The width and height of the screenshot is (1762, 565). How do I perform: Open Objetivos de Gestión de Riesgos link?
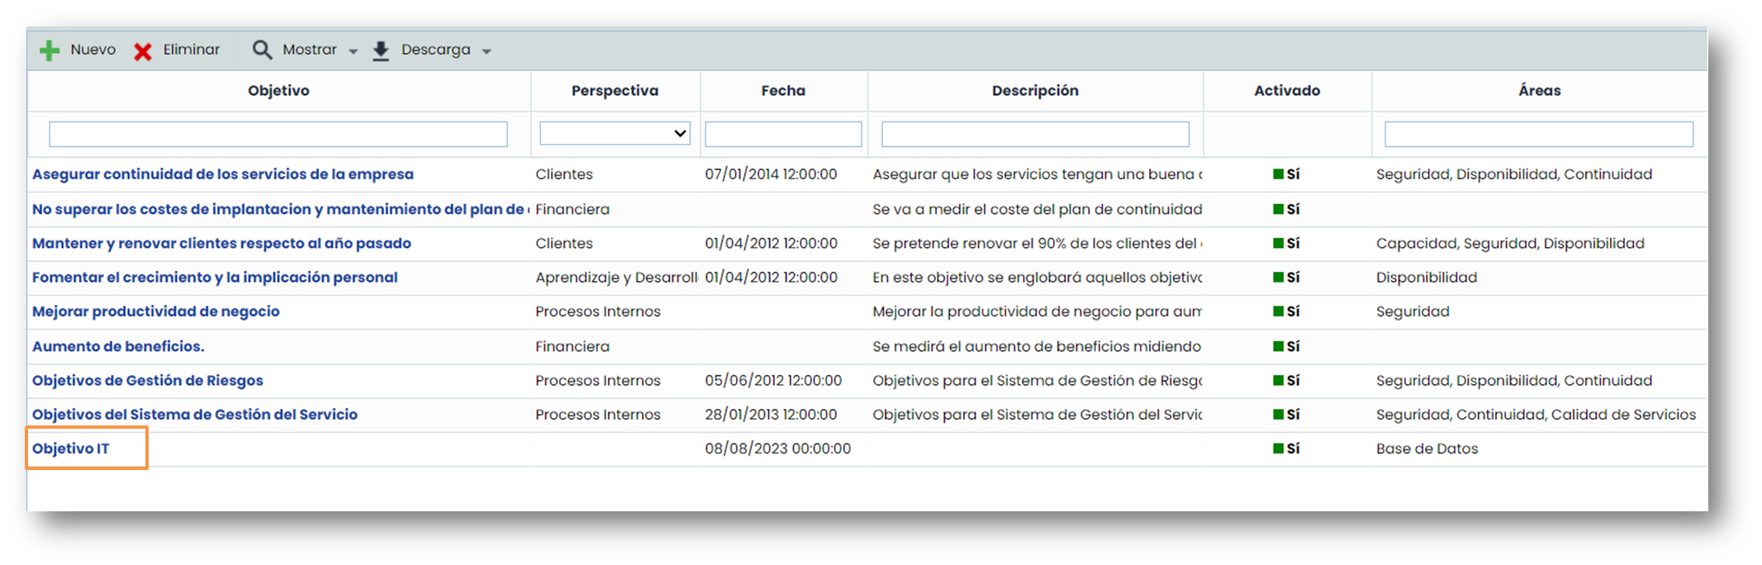point(147,381)
